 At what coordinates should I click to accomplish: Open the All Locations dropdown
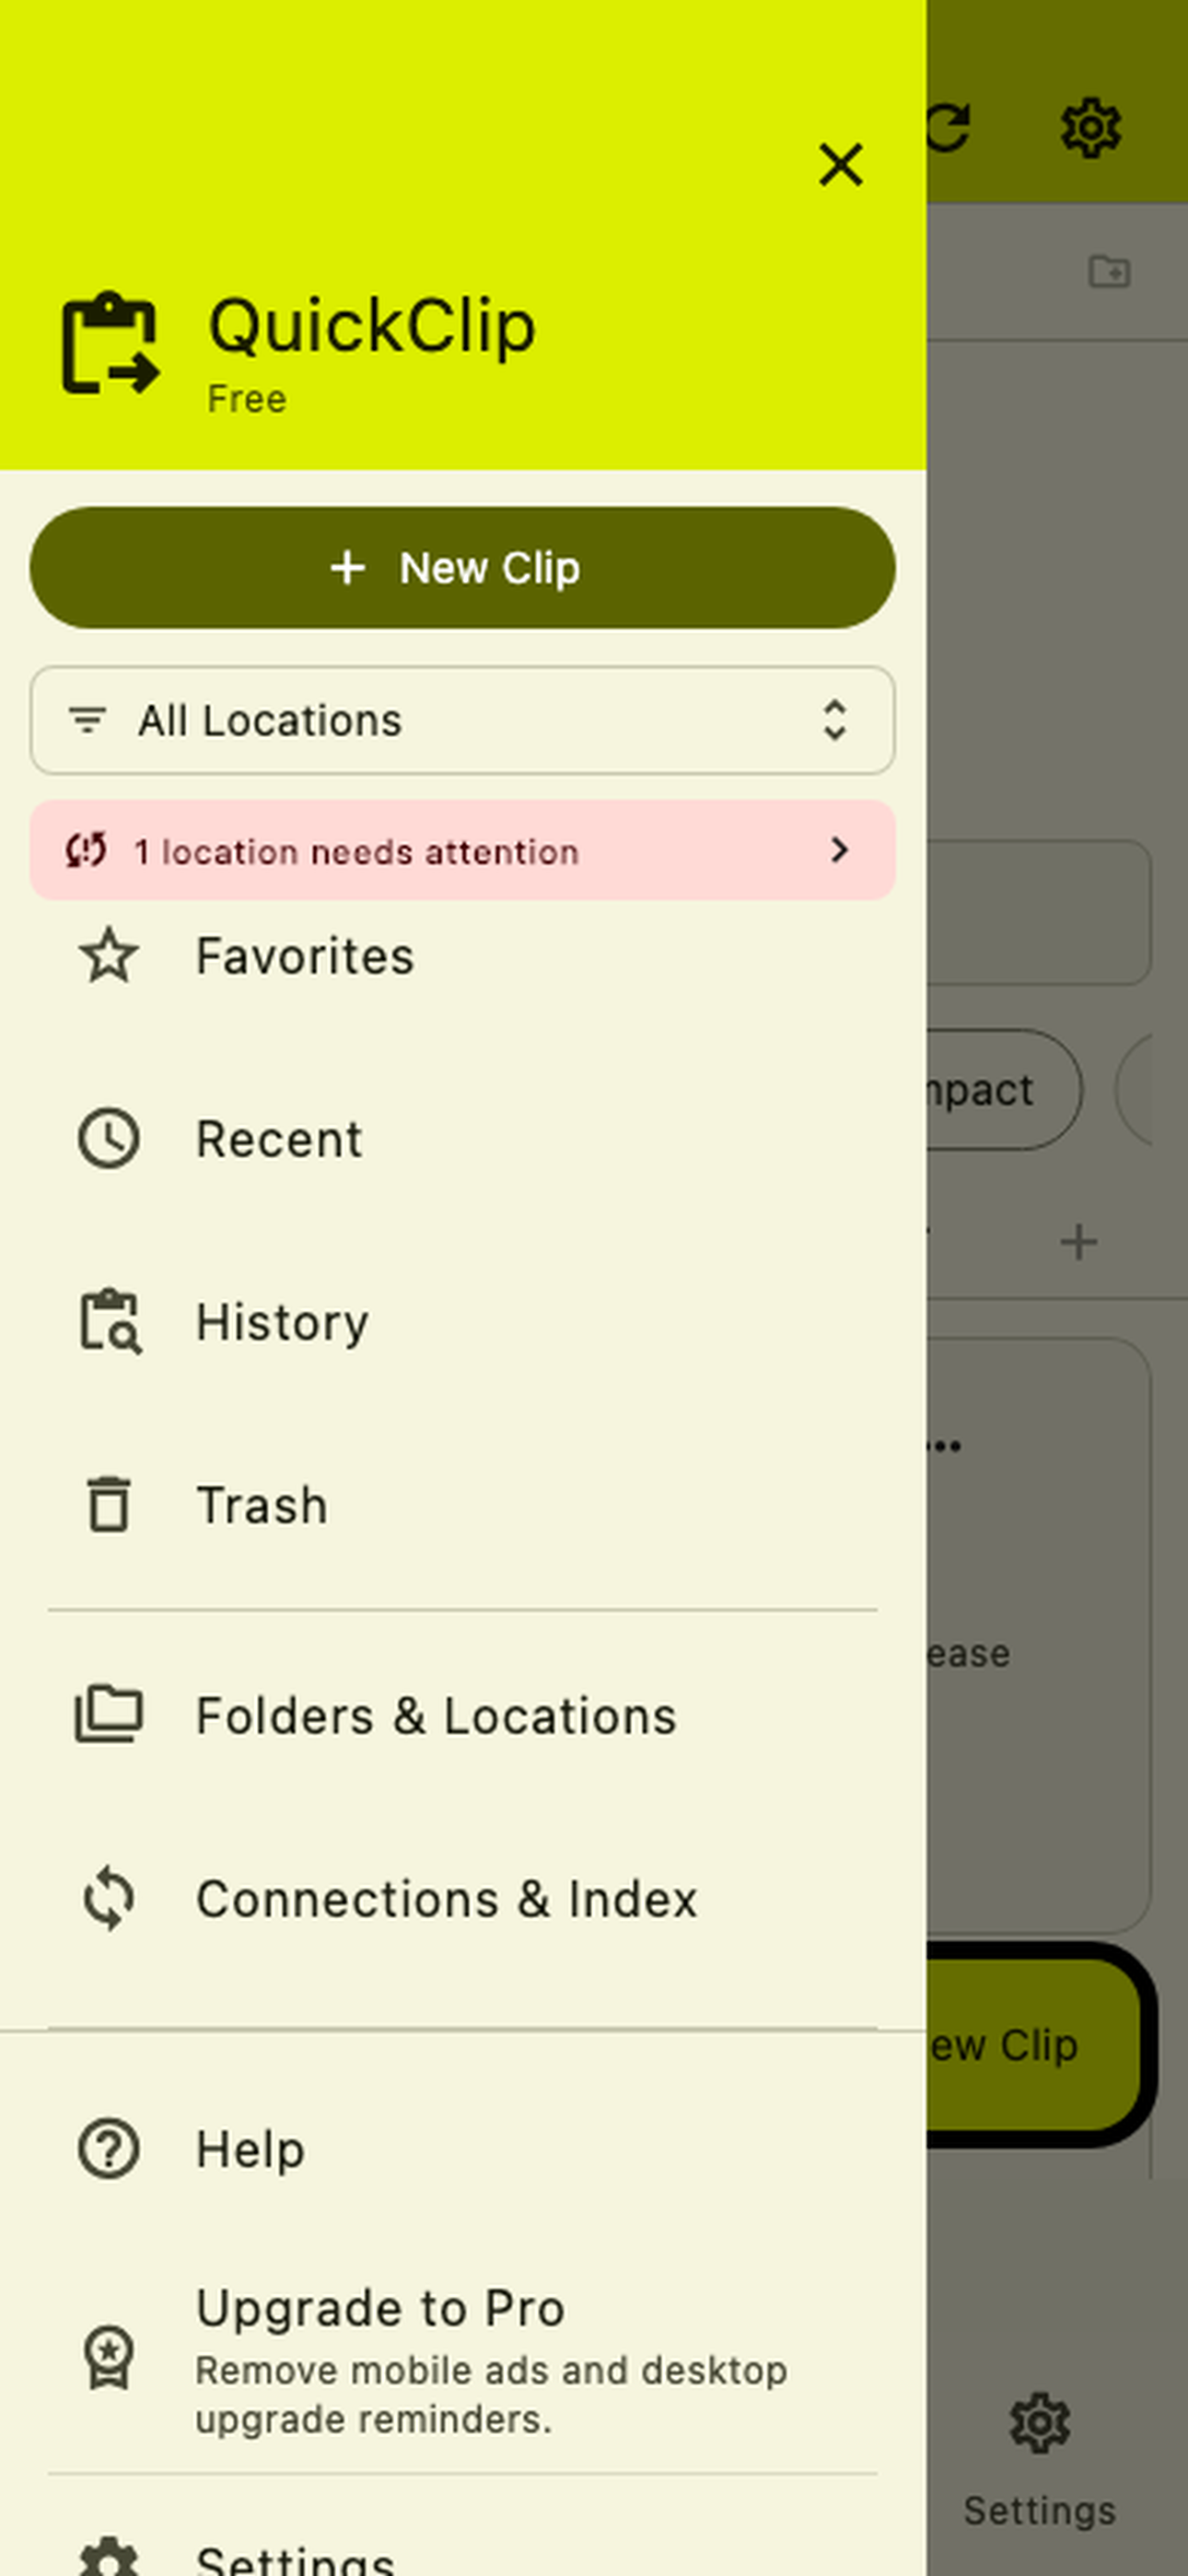462,720
